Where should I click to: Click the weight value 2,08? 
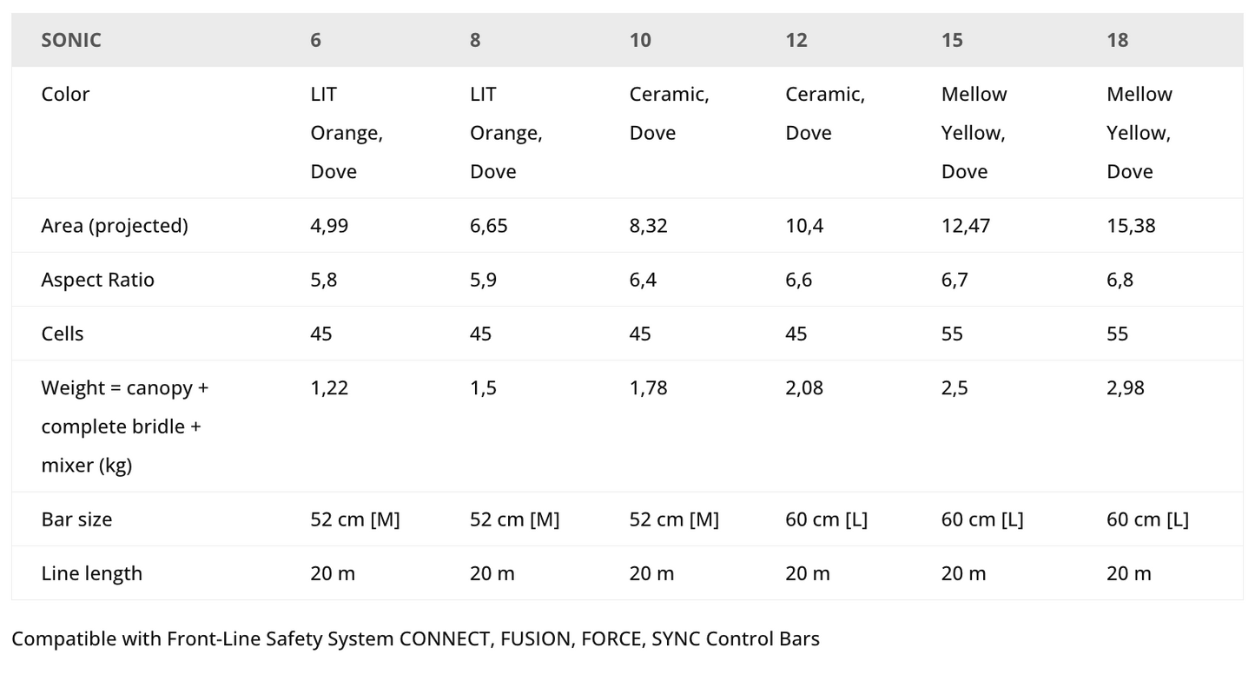pos(804,387)
